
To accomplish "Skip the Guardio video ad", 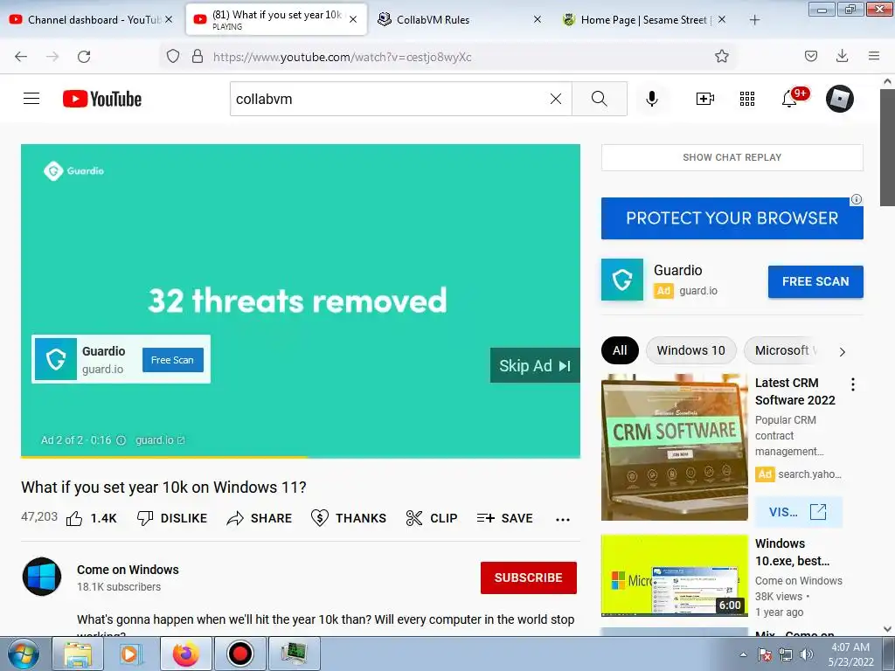I will (535, 365).
